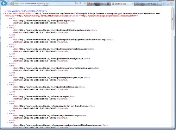Screen dimensions: 176x130
Task: Click the xml version declaration line
Action: [26, 11]
